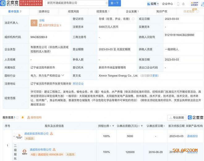Switch to the 知识产权 tab

pos(162,11)
